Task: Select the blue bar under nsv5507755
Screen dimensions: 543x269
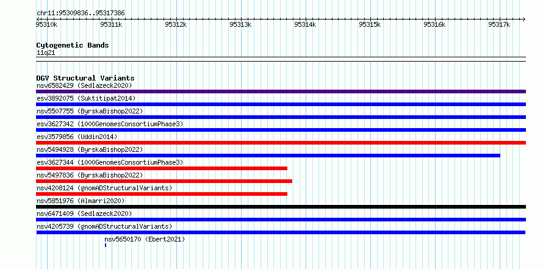Action: (x=281, y=117)
